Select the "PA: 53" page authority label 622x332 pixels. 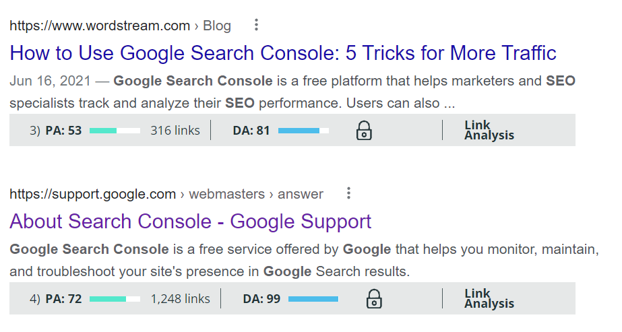point(63,131)
